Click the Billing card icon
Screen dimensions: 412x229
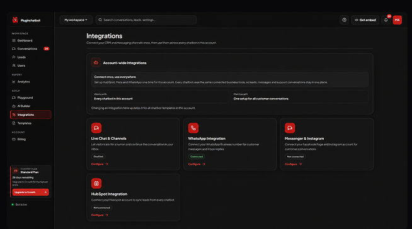[x=14, y=139]
